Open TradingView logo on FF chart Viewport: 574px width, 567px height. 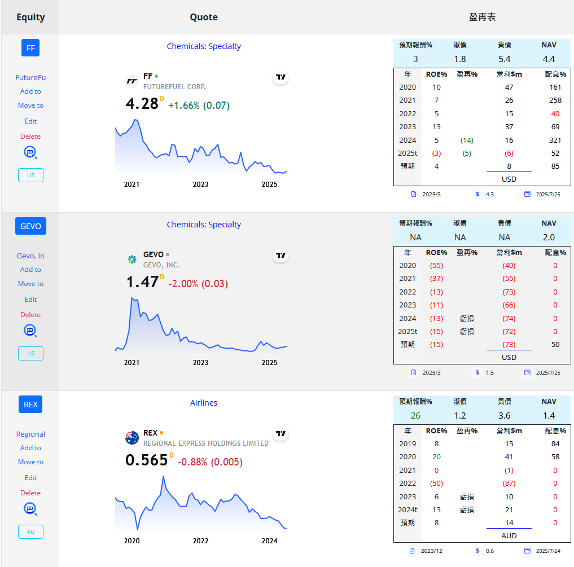pyautogui.click(x=281, y=77)
